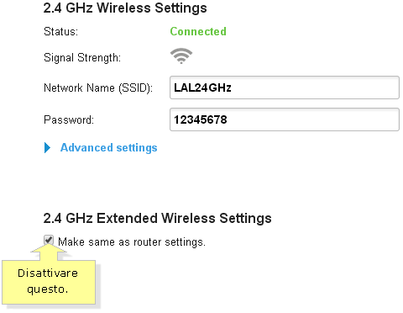The image size is (403, 313).
Task: Click the yellow Disattivare questo callout note
Action: tap(49, 282)
